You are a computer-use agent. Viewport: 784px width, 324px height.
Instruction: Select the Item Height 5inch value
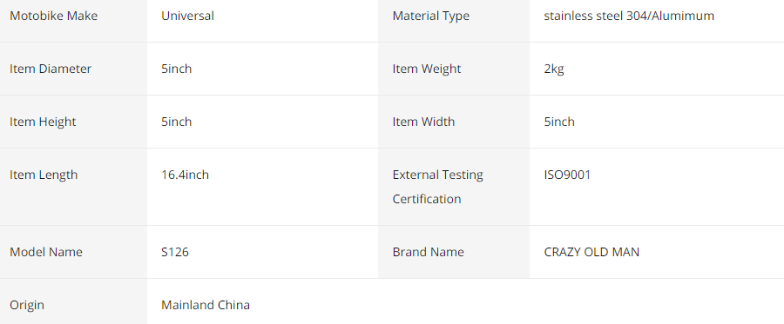177,122
